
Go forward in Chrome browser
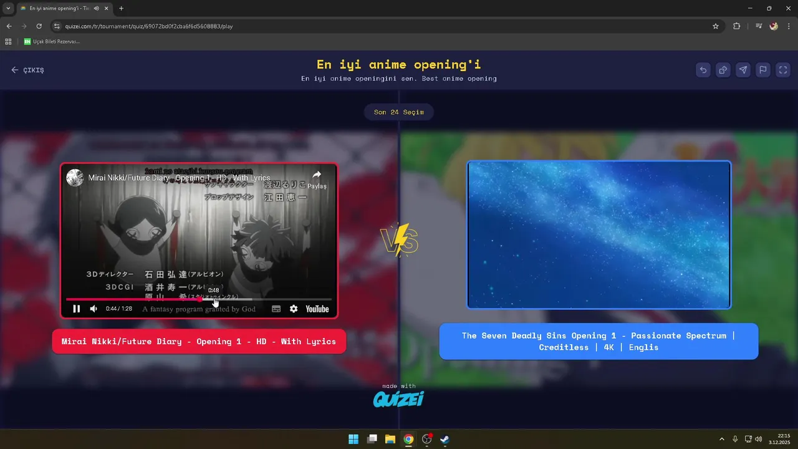[24, 26]
